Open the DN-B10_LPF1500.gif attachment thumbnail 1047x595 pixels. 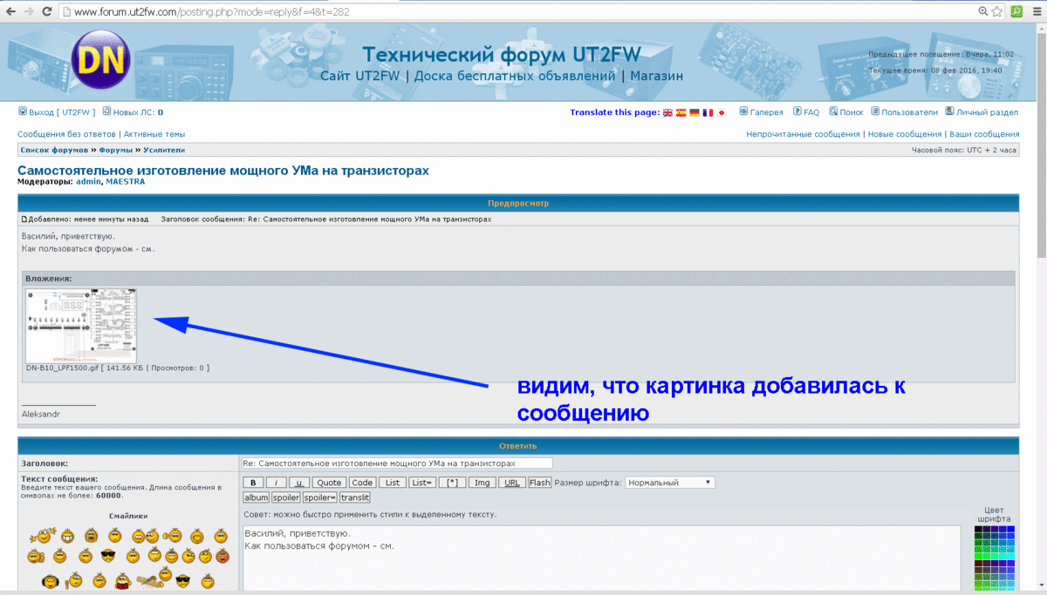pos(81,326)
